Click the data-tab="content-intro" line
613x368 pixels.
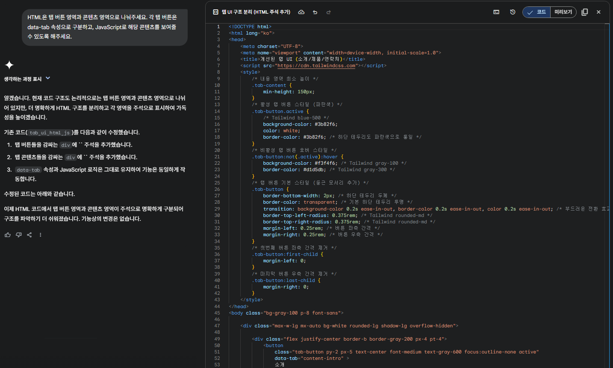312,358
